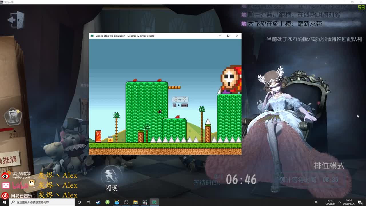Screen dimensions: 366x206
Task: Open Task View from the taskbar
Action: pos(89,202)
